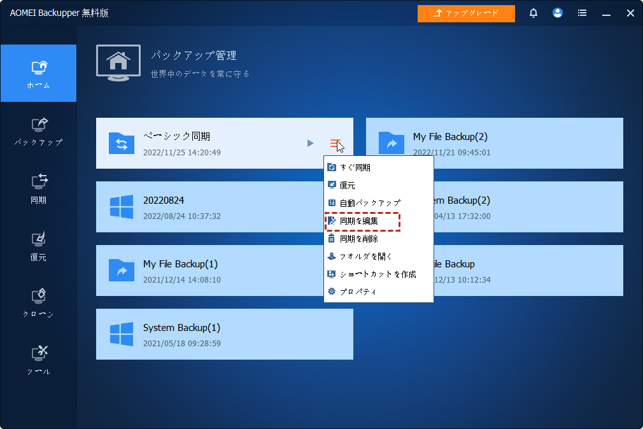Select すぐ同期 in context menu
Image resolution: width=643 pixels, height=429 pixels.
[x=379, y=167]
